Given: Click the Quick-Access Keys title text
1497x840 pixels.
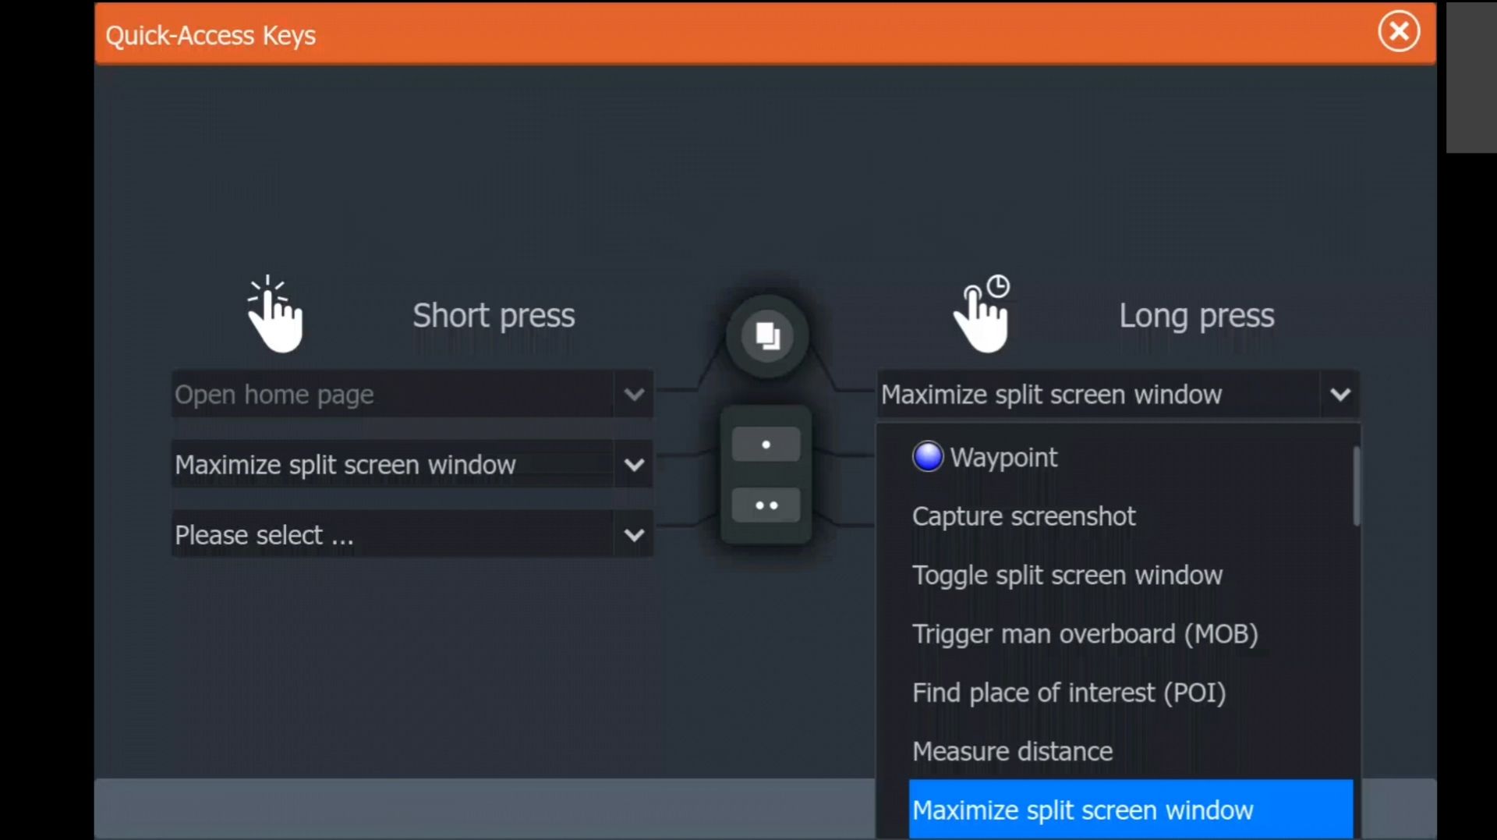Looking at the screenshot, I should (211, 36).
